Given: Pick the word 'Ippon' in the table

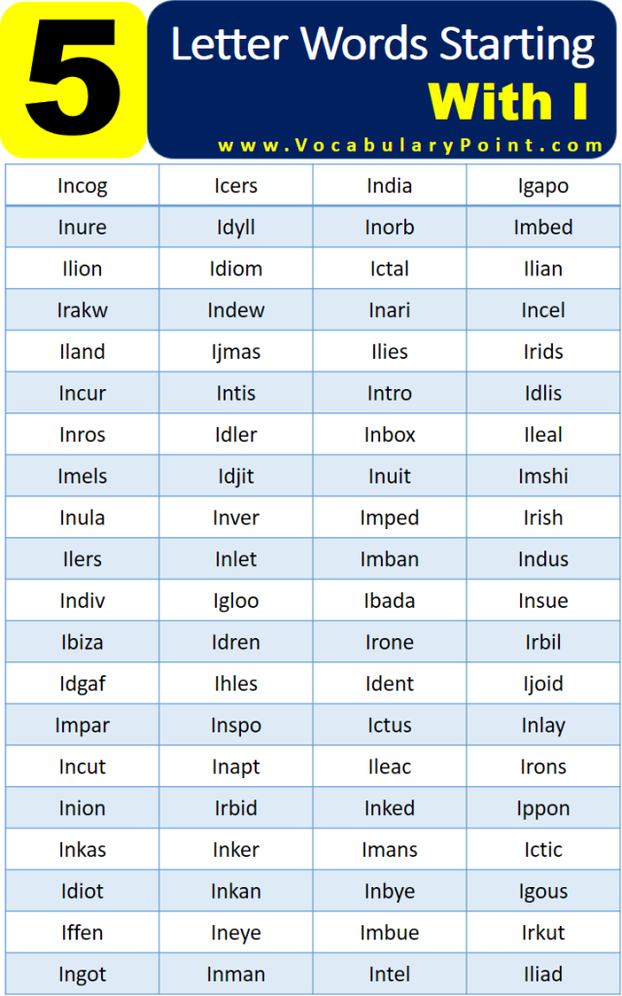Looking at the screenshot, I should tap(543, 808).
